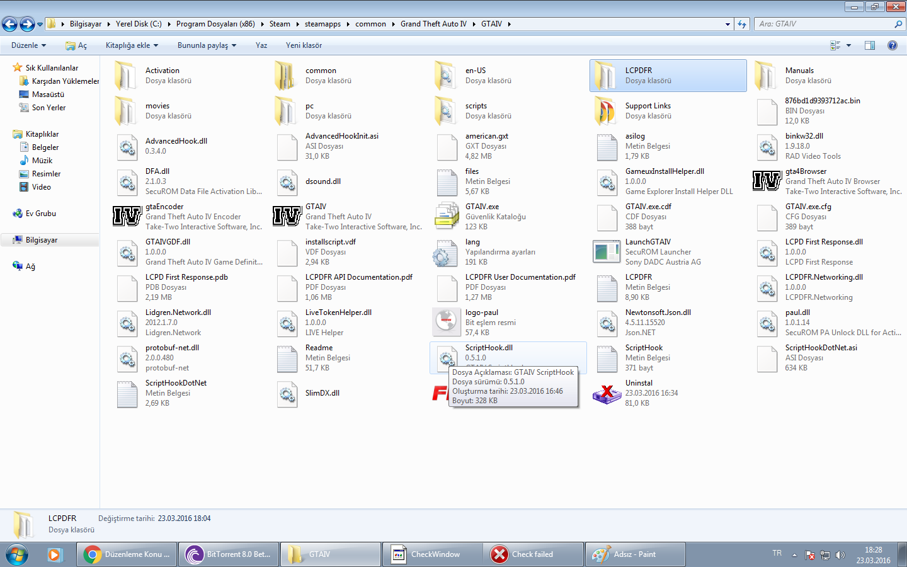Click the Forward navigation arrow
Screen dimensions: 907x567
click(27, 24)
